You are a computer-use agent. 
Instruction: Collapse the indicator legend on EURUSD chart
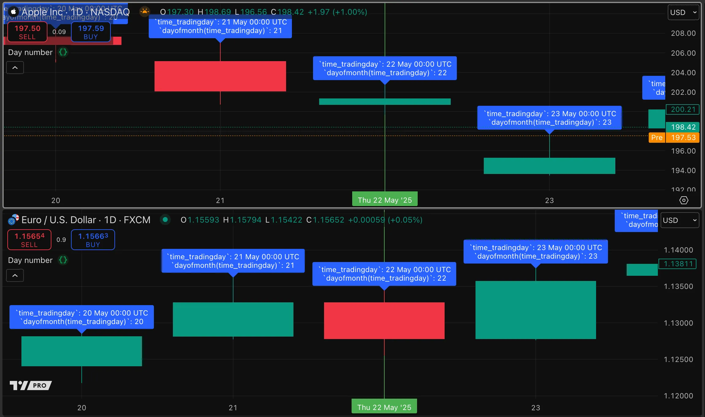point(15,275)
